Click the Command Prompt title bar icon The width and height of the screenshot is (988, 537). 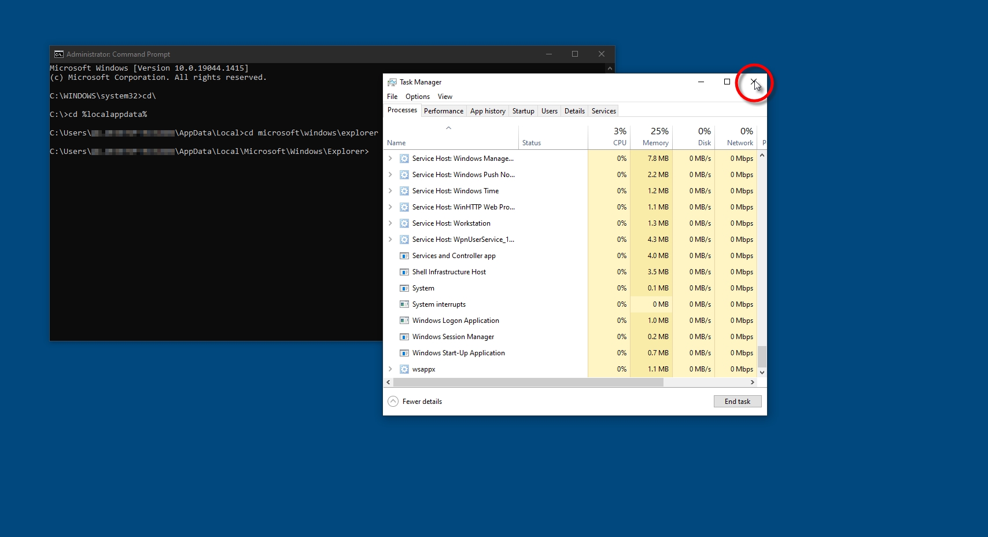(x=58, y=54)
